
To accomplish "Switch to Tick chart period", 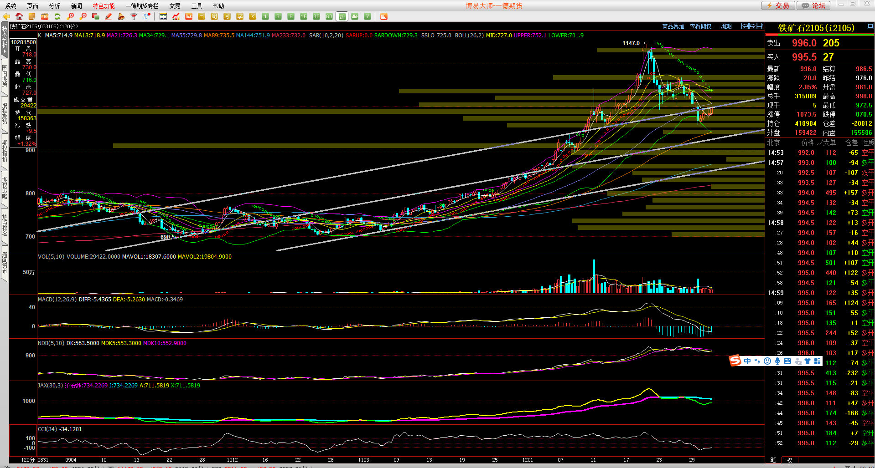I will pos(189,16).
